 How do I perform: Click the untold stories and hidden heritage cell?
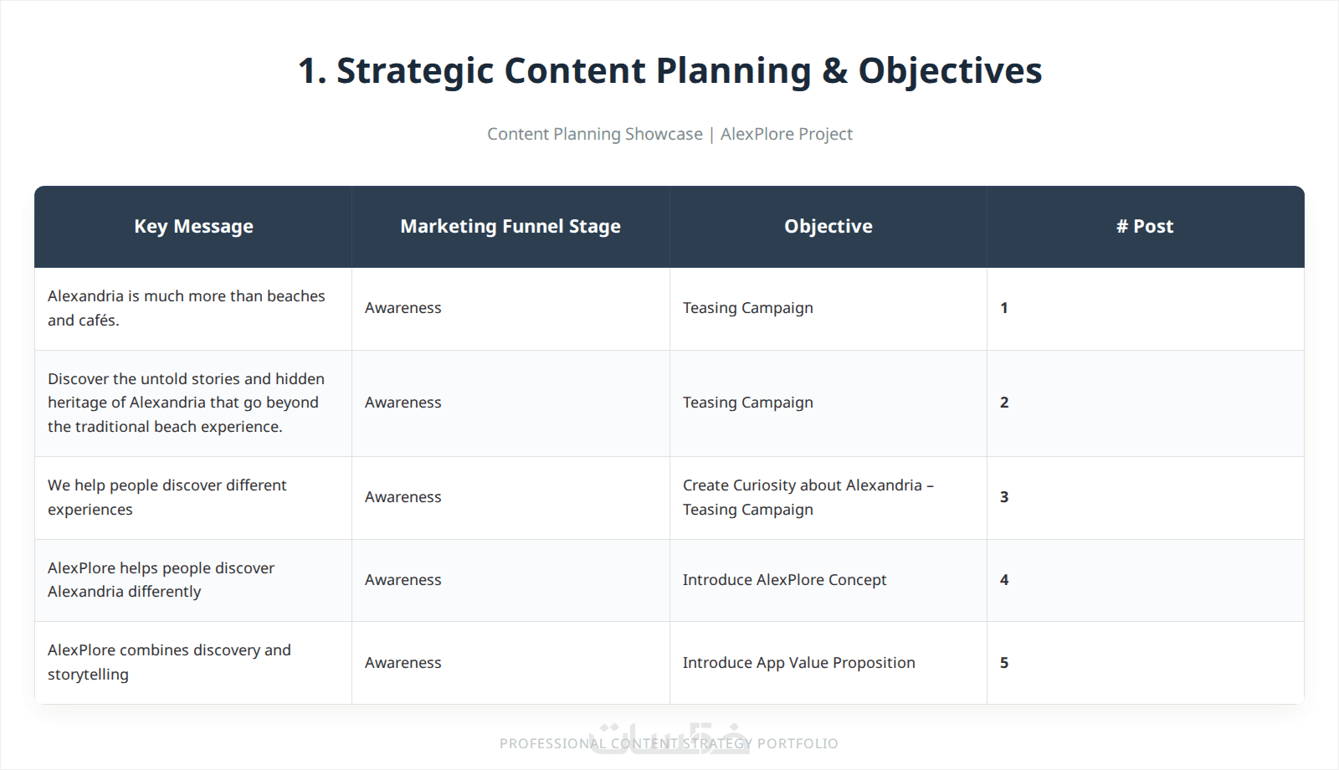coord(193,403)
